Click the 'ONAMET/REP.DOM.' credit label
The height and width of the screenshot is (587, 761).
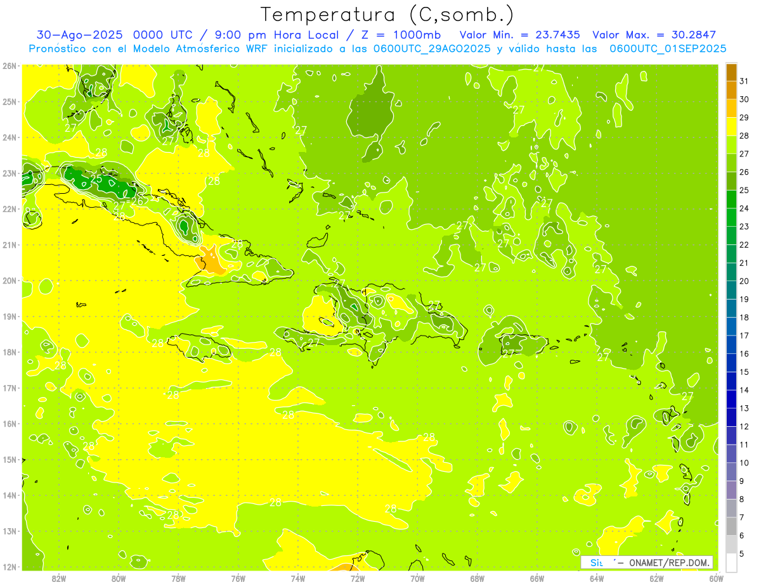[670, 562]
